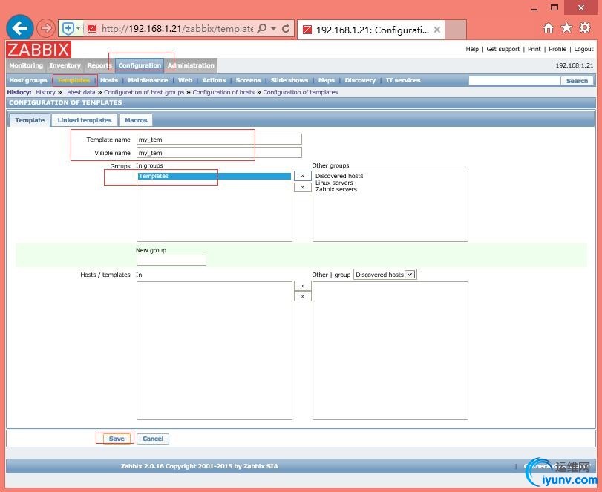Go to Web submenu
602x492 pixels.
[x=185, y=80]
